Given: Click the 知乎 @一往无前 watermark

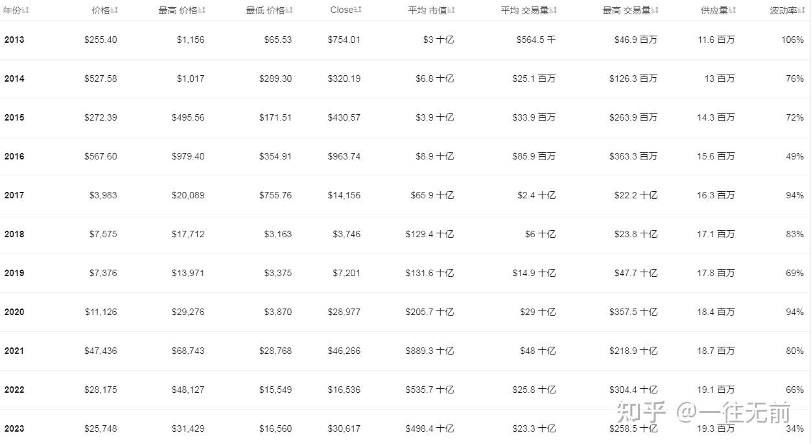Looking at the screenshot, I should pyautogui.click(x=703, y=412).
